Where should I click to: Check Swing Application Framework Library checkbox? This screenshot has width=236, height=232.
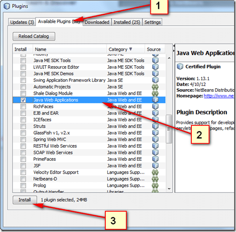click(x=23, y=80)
